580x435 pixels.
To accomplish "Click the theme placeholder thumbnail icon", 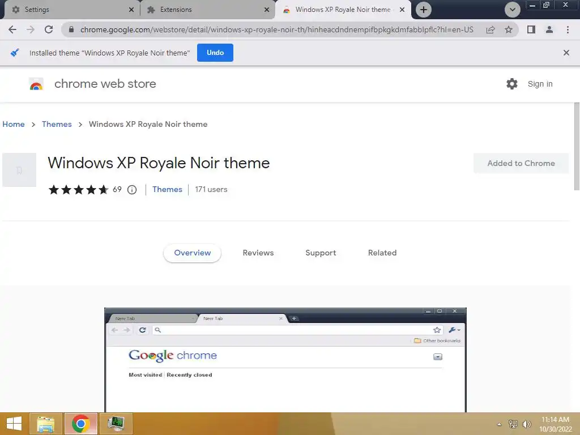I will tap(19, 170).
